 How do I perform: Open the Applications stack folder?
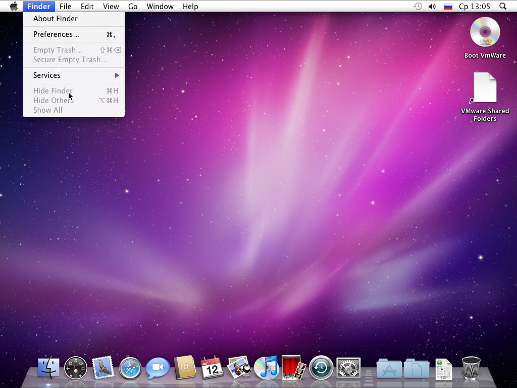[x=389, y=368]
